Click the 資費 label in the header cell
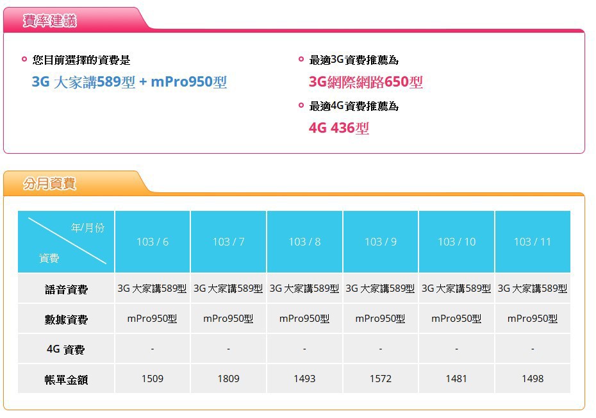Viewport: 596px width, 418px height. point(49,258)
